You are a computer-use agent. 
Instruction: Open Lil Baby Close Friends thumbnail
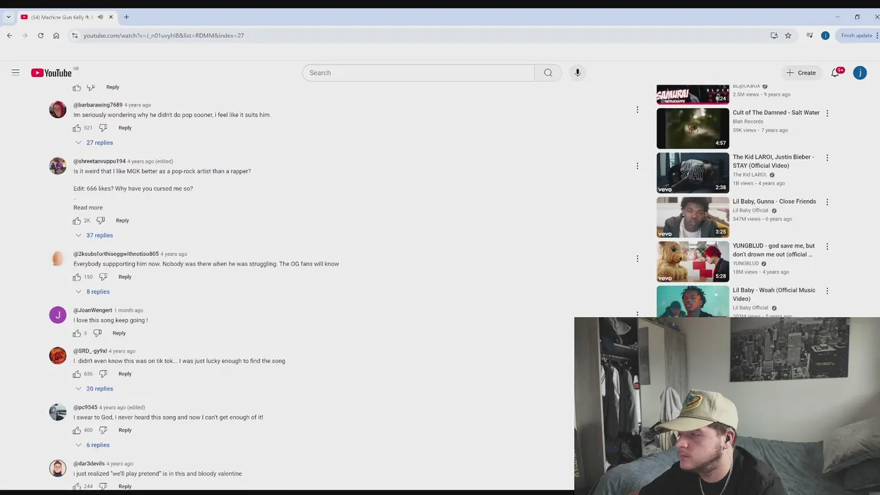pos(692,217)
